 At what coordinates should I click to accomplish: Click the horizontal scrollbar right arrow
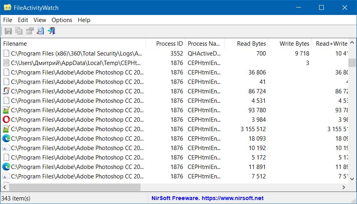coord(344,187)
